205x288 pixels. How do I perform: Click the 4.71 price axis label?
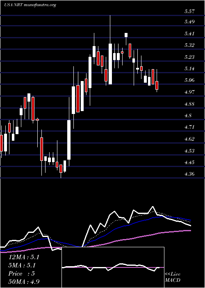(x=189, y=127)
